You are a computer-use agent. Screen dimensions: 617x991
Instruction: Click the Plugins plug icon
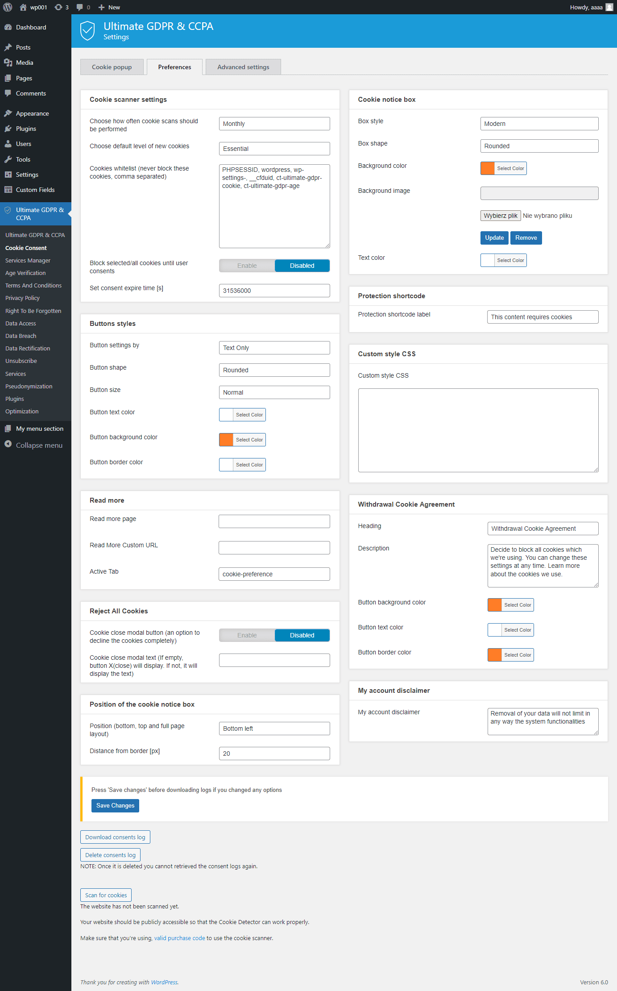(x=8, y=129)
